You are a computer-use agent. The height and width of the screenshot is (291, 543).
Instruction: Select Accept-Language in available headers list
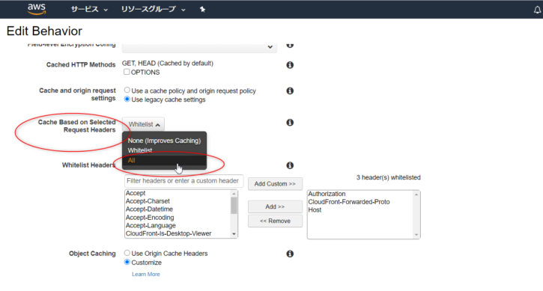(178, 226)
